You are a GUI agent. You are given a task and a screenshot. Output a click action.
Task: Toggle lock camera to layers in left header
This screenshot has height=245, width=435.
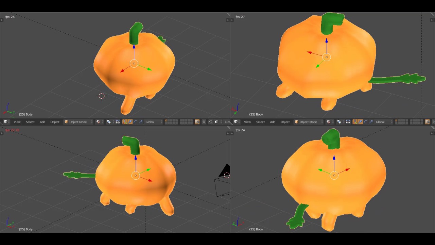pos(197,122)
